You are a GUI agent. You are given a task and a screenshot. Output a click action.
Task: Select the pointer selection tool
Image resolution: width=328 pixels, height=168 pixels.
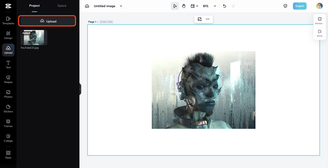(x=175, y=6)
